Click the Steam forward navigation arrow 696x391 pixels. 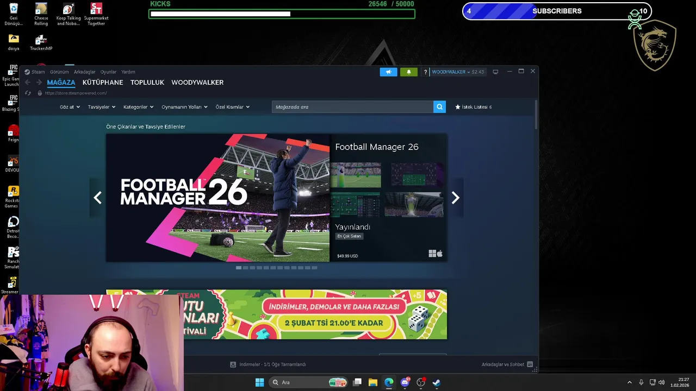(39, 83)
